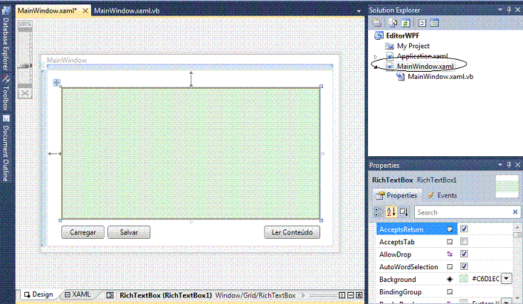Uncheck the AcceptsReturn checkbox

coord(464,229)
